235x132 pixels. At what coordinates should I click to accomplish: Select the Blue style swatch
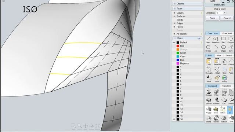coord(178,60)
